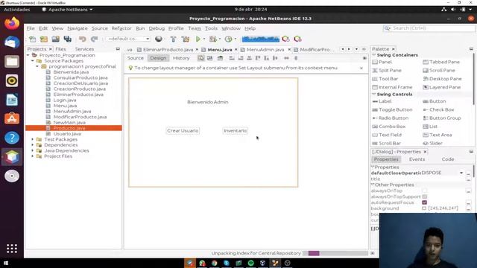This screenshot has height=268, width=477.
Task: Expand the Test Packages node
Action: click(33, 139)
